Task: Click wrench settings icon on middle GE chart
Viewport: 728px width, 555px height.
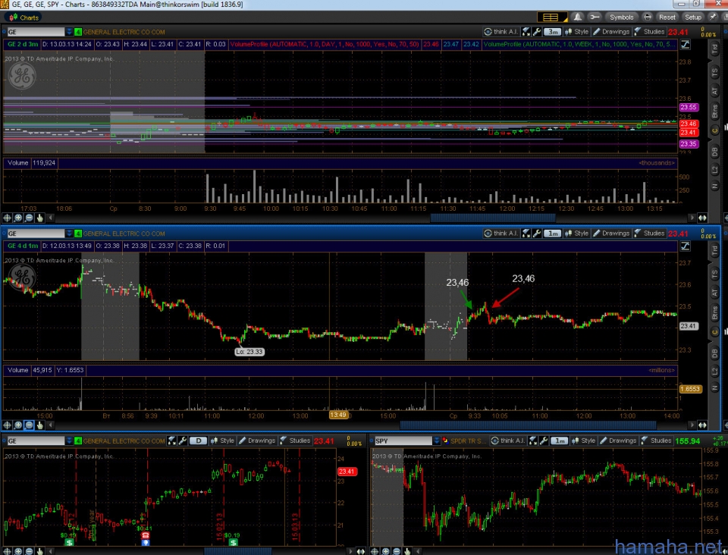Action: (x=537, y=234)
